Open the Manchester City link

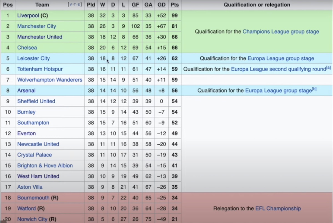(36, 26)
